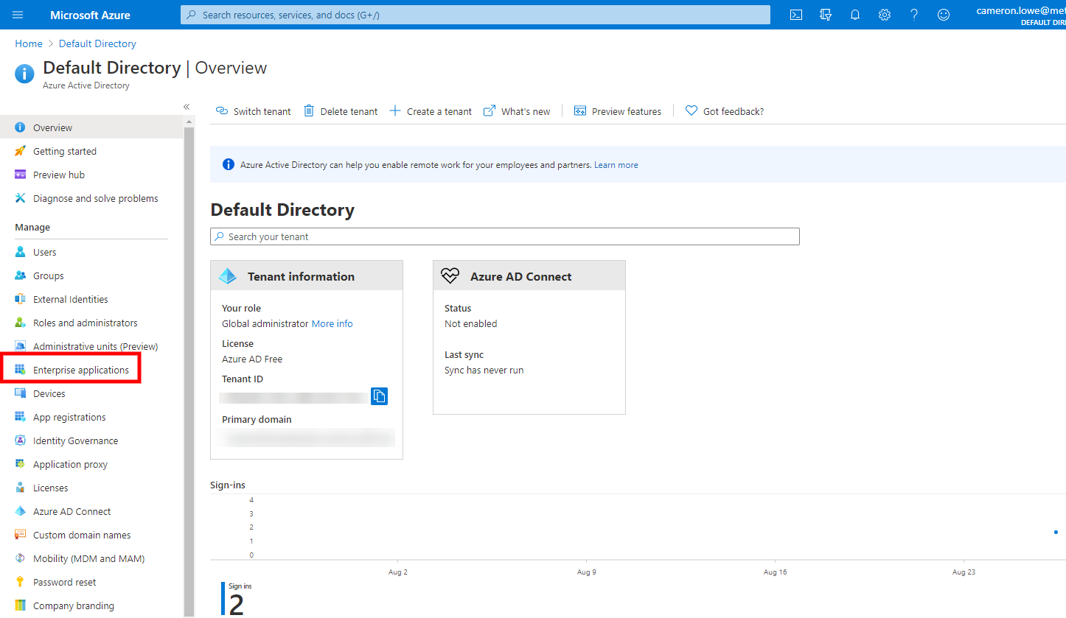
Task: Open portal settings gear
Action: point(885,15)
